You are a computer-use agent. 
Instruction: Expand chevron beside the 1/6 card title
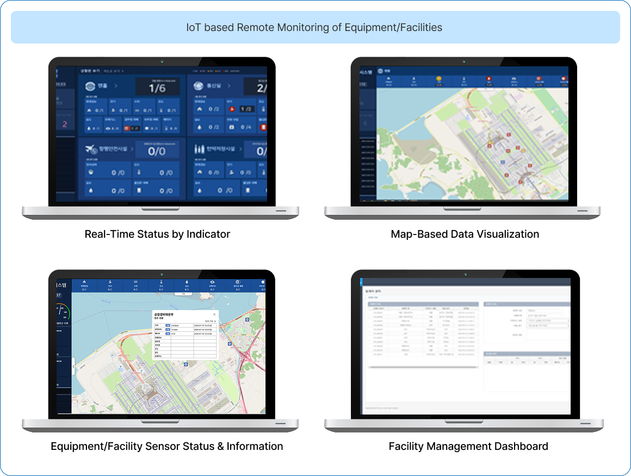116,86
